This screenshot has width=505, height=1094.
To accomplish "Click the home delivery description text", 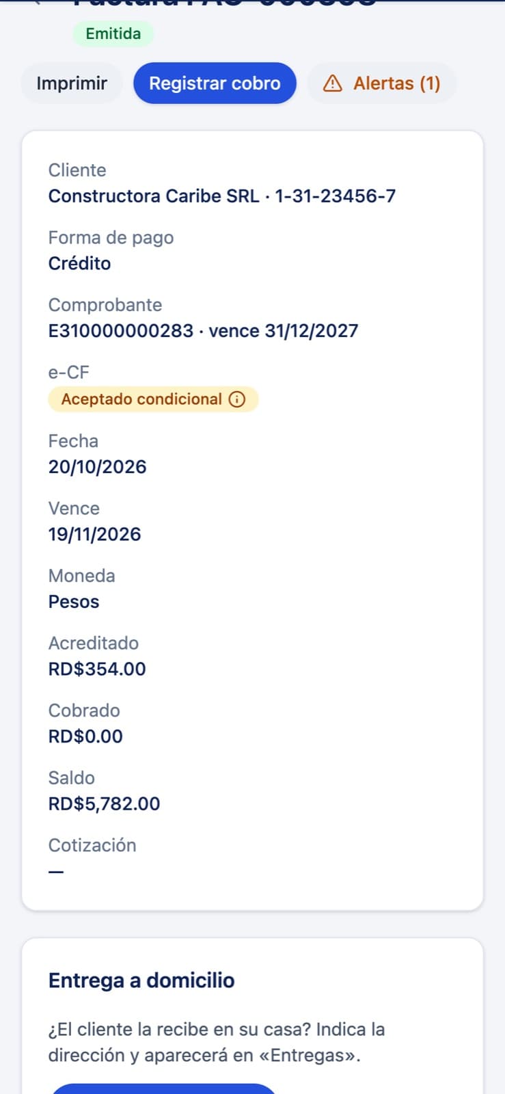I will tap(217, 1042).
